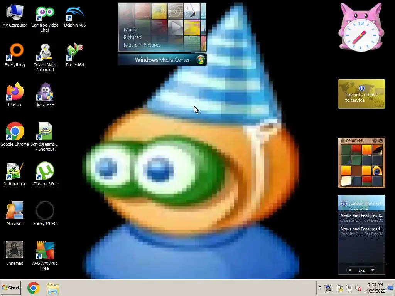Screen dimensions: 395x296
Task: Show hidden system tray icons
Action: click(320, 288)
